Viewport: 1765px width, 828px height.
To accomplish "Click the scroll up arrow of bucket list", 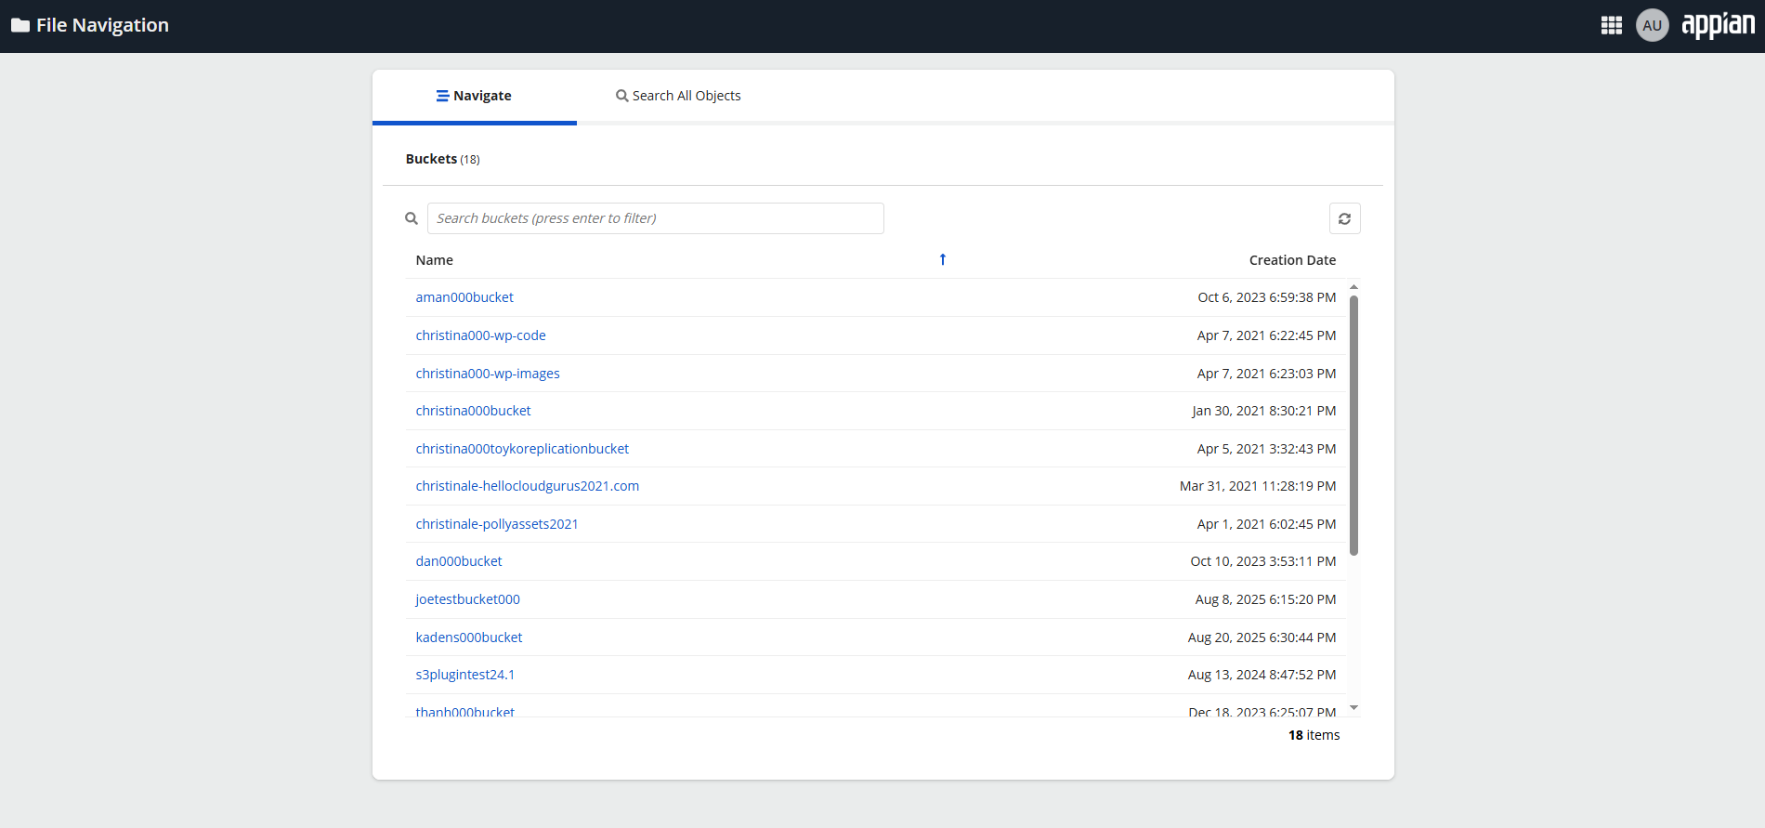I will click(1353, 287).
